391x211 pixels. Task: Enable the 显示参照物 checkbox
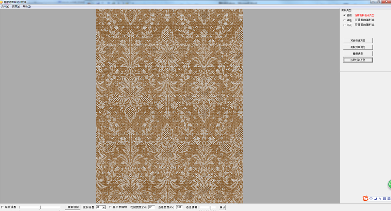click(110, 207)
